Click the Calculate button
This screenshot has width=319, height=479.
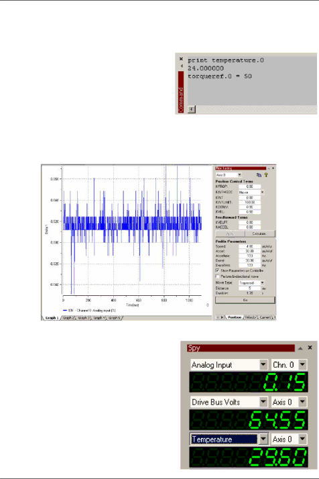(259, 233)
